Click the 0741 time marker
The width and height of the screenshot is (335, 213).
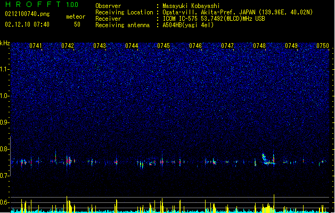click(x=36, y=46)
